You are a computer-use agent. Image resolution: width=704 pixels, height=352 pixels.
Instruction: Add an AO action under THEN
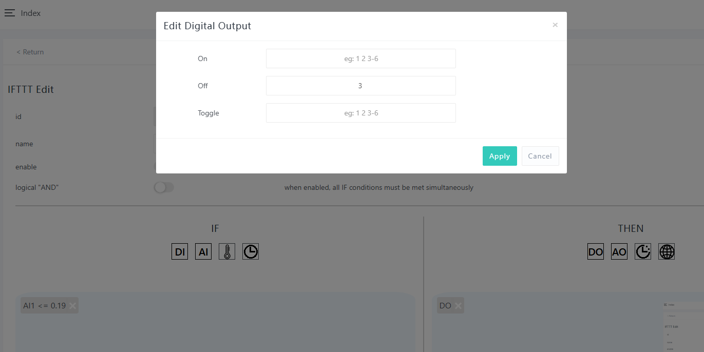coord(619,251)
